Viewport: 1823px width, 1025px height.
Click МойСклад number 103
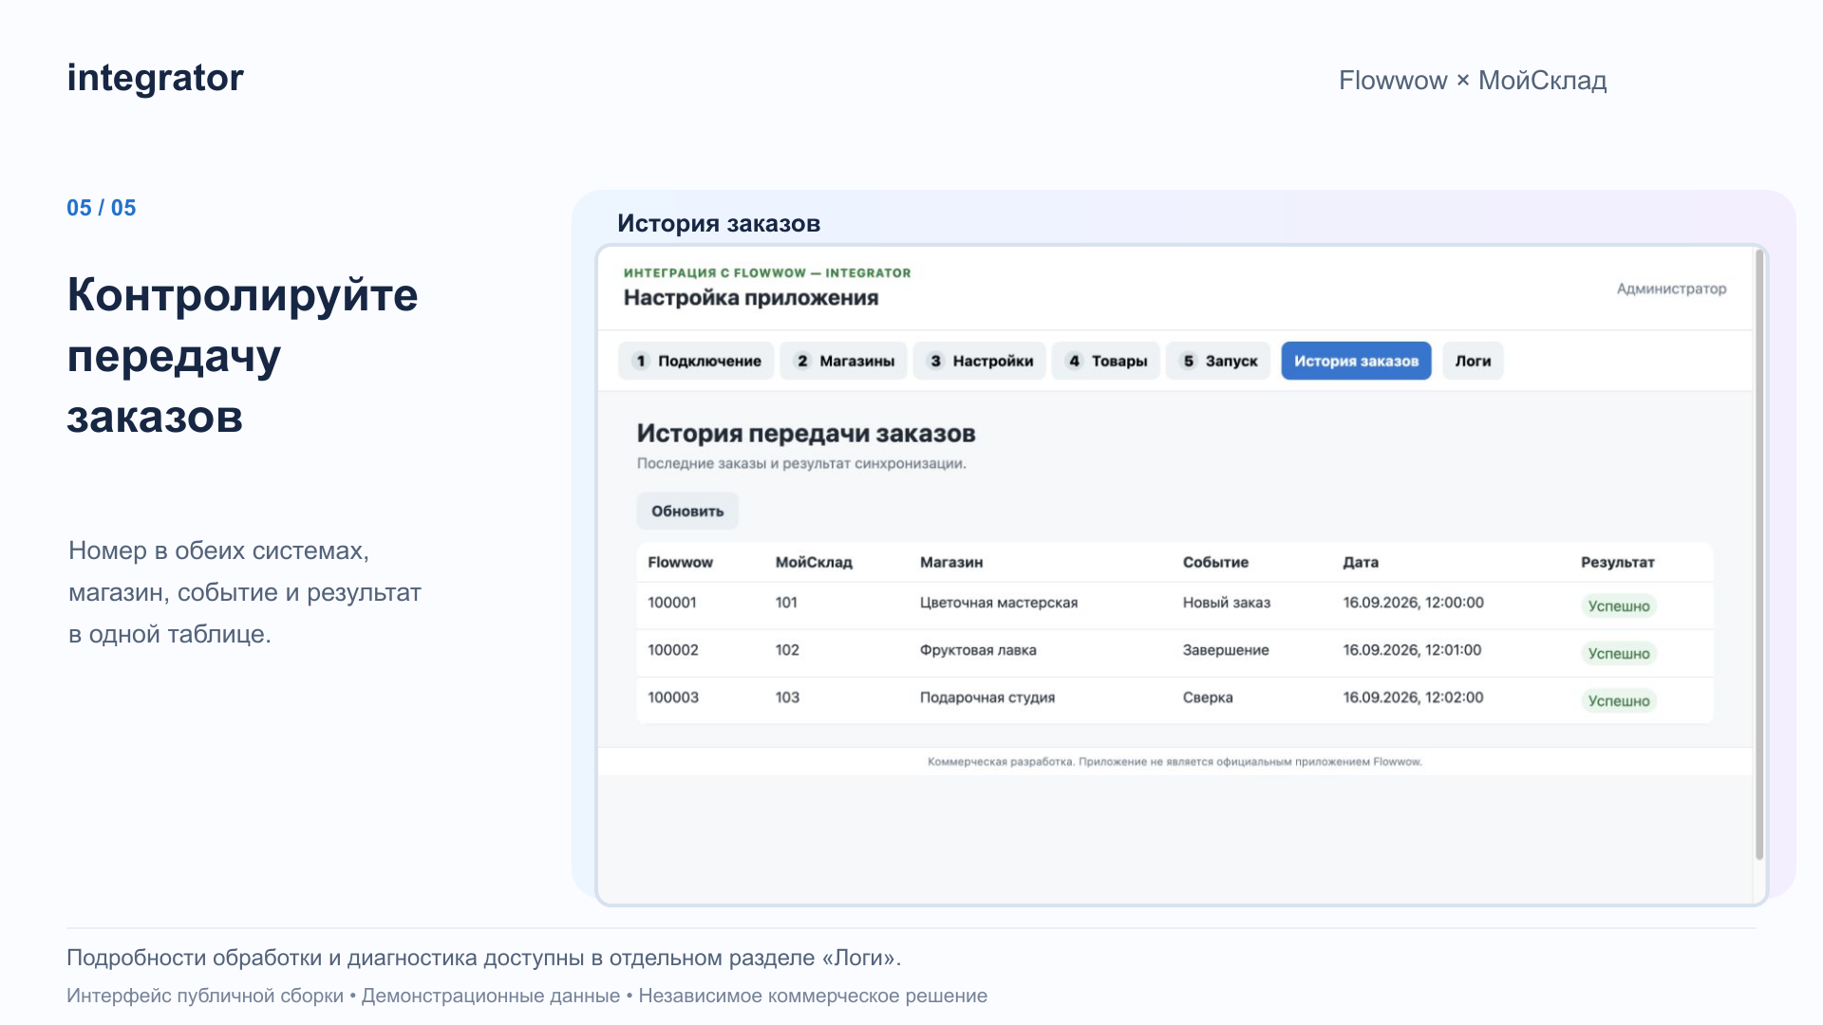787,698
